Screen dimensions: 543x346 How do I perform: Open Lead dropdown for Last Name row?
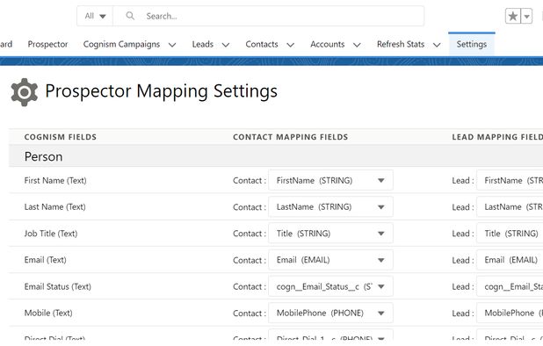pyautogui.click(x=510, y=207)
